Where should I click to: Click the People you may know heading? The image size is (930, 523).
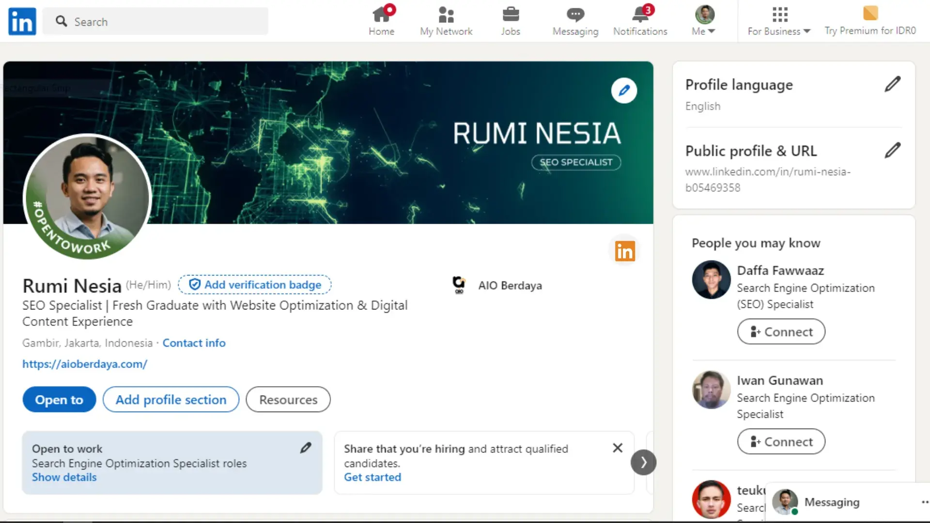(x=756, y=243)
